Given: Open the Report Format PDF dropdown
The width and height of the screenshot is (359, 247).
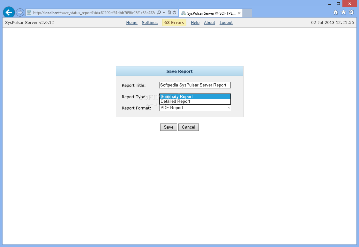Looking at the screenshot, I should click(195, 108).
